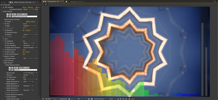The image size is (218, 100).
Task: Check the Cache Sound Layer box
Action: click(x=23, y=99)
